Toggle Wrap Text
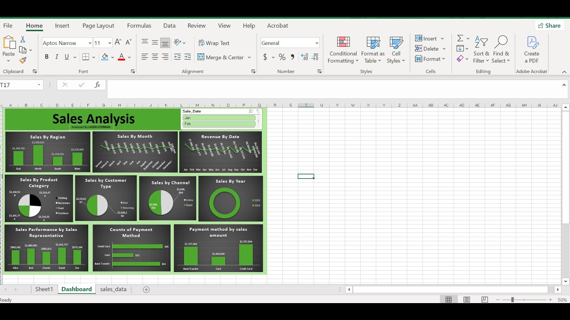The width and height of the screenshot is (570, 320). 214,43
